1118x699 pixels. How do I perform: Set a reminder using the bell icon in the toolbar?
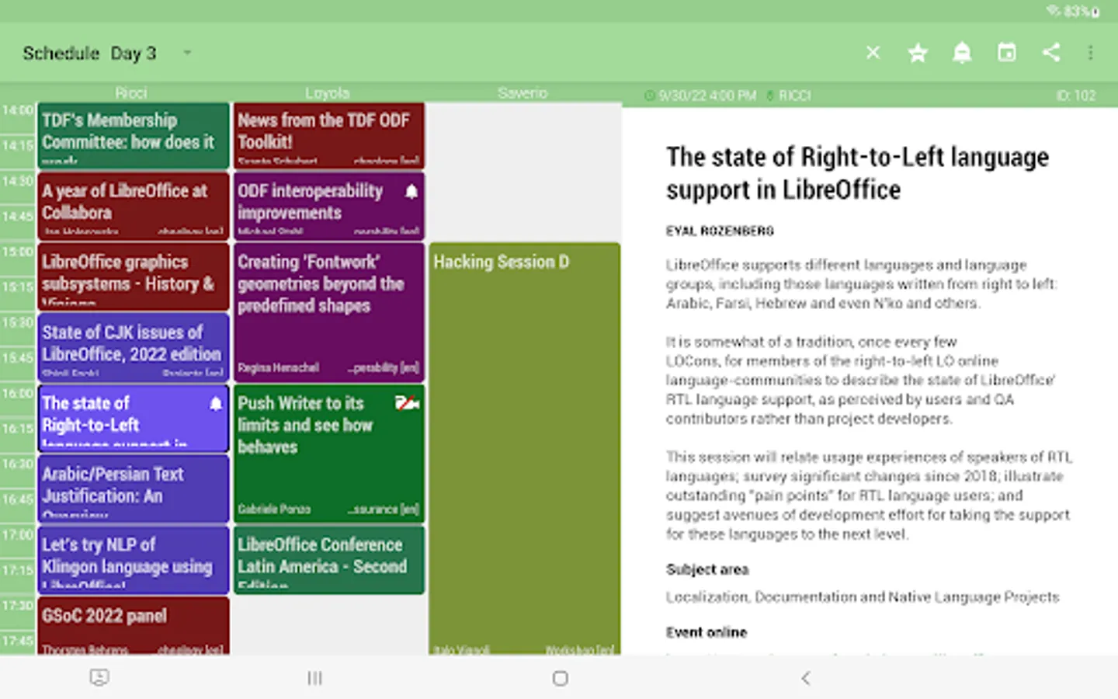(962, 52)
